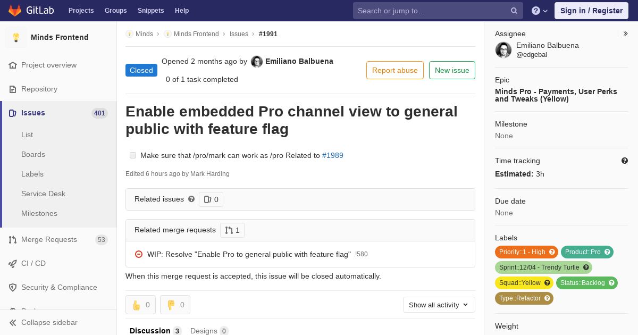Open the Groups menu in top bar
The image size is (638, 335).
pyautogui.click(x=115, y=11)
